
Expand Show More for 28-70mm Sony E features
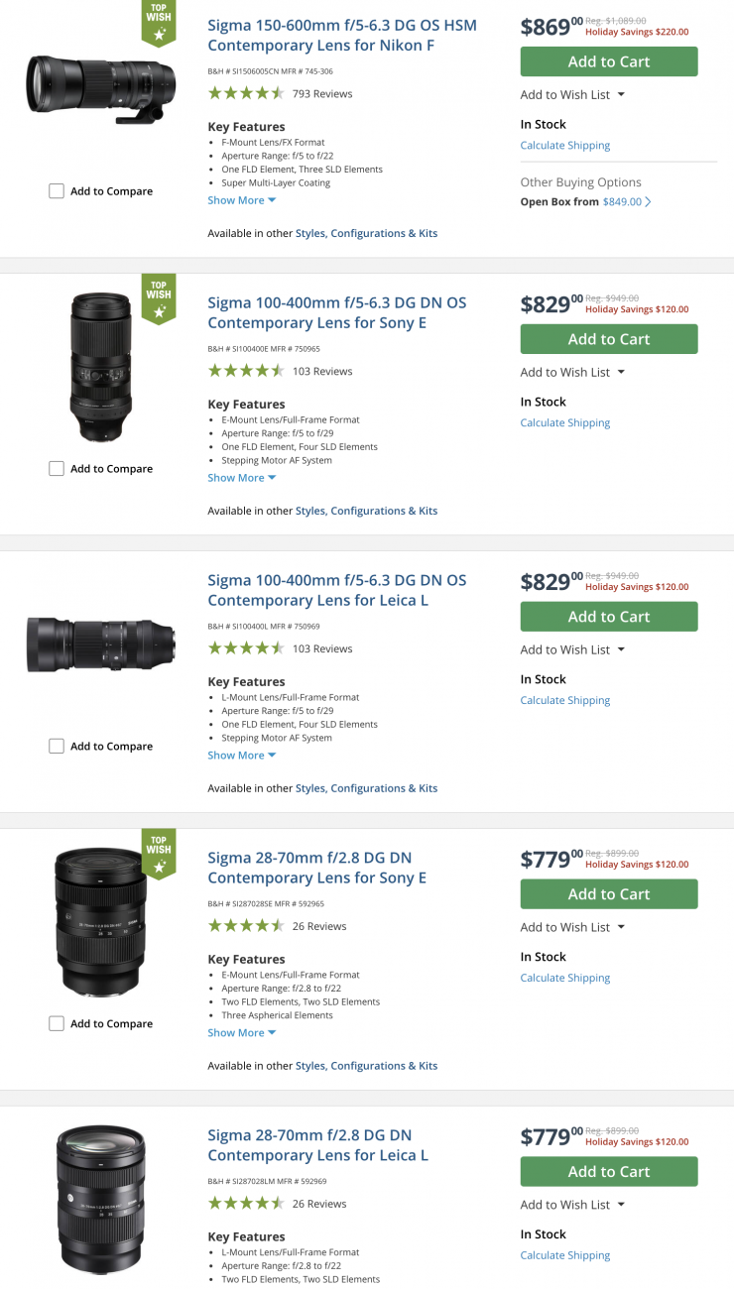click(241, 1033)
